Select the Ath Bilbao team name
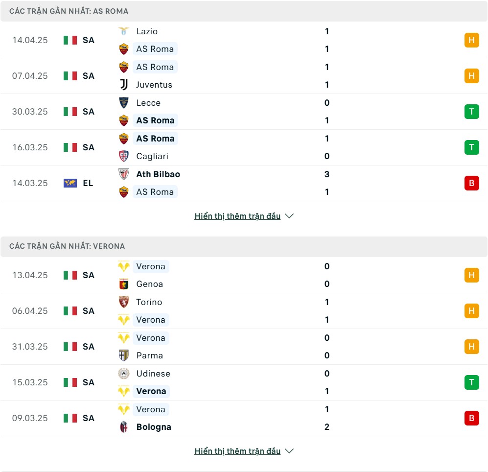The height and width of the screenshot is (472, 488). tap(158, 174)
